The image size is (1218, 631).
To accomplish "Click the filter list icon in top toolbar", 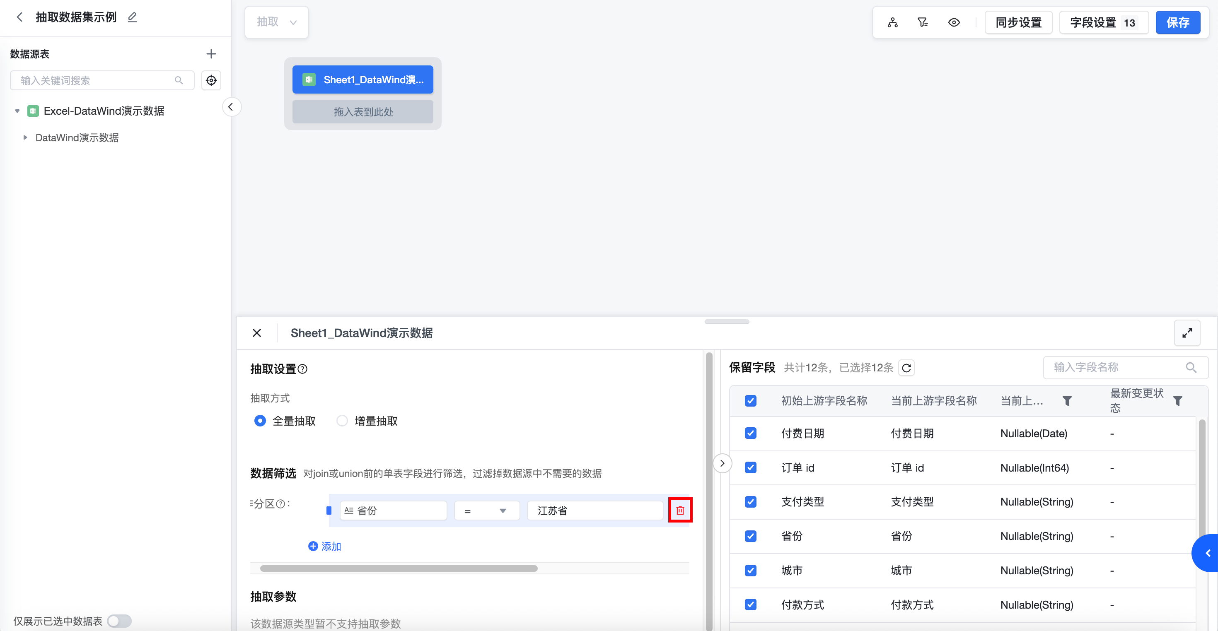I will click(x=923, y=23).
